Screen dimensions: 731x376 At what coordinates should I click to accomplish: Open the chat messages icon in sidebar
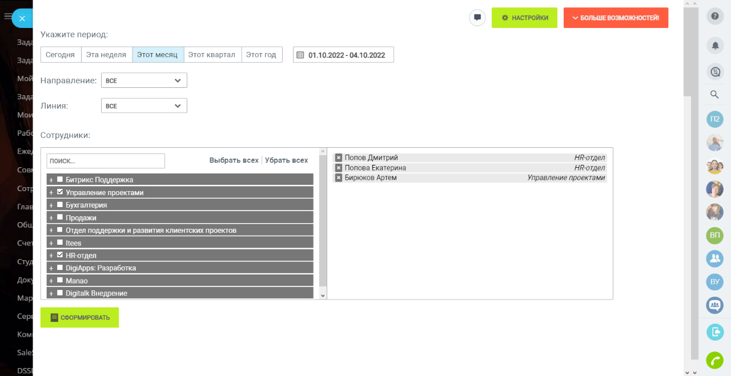(x=714, y=72)
